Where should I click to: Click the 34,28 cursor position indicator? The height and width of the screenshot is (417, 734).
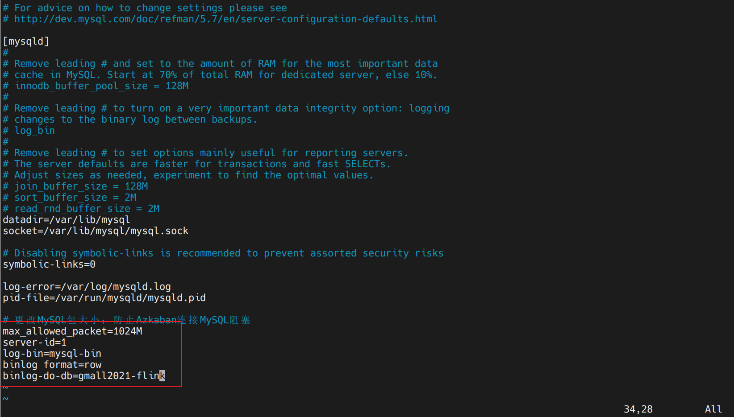638,409
